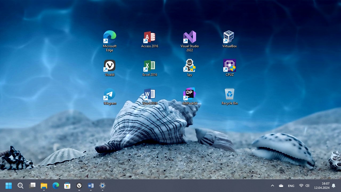The image size is (341, 192).
Task: Open the Wi-Fi network tray icon
Action: tap(301, 186)
